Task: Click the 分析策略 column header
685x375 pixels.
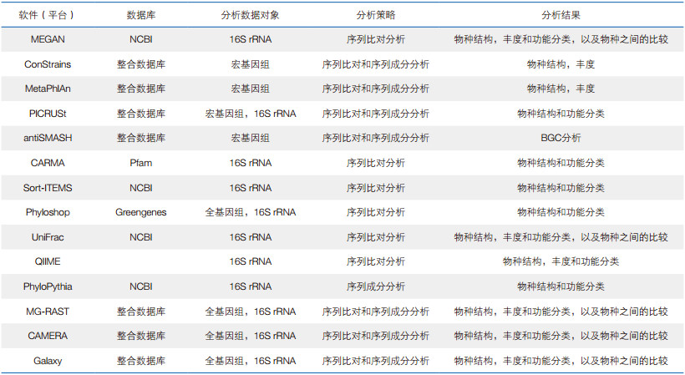Action: tap(376, 15)
